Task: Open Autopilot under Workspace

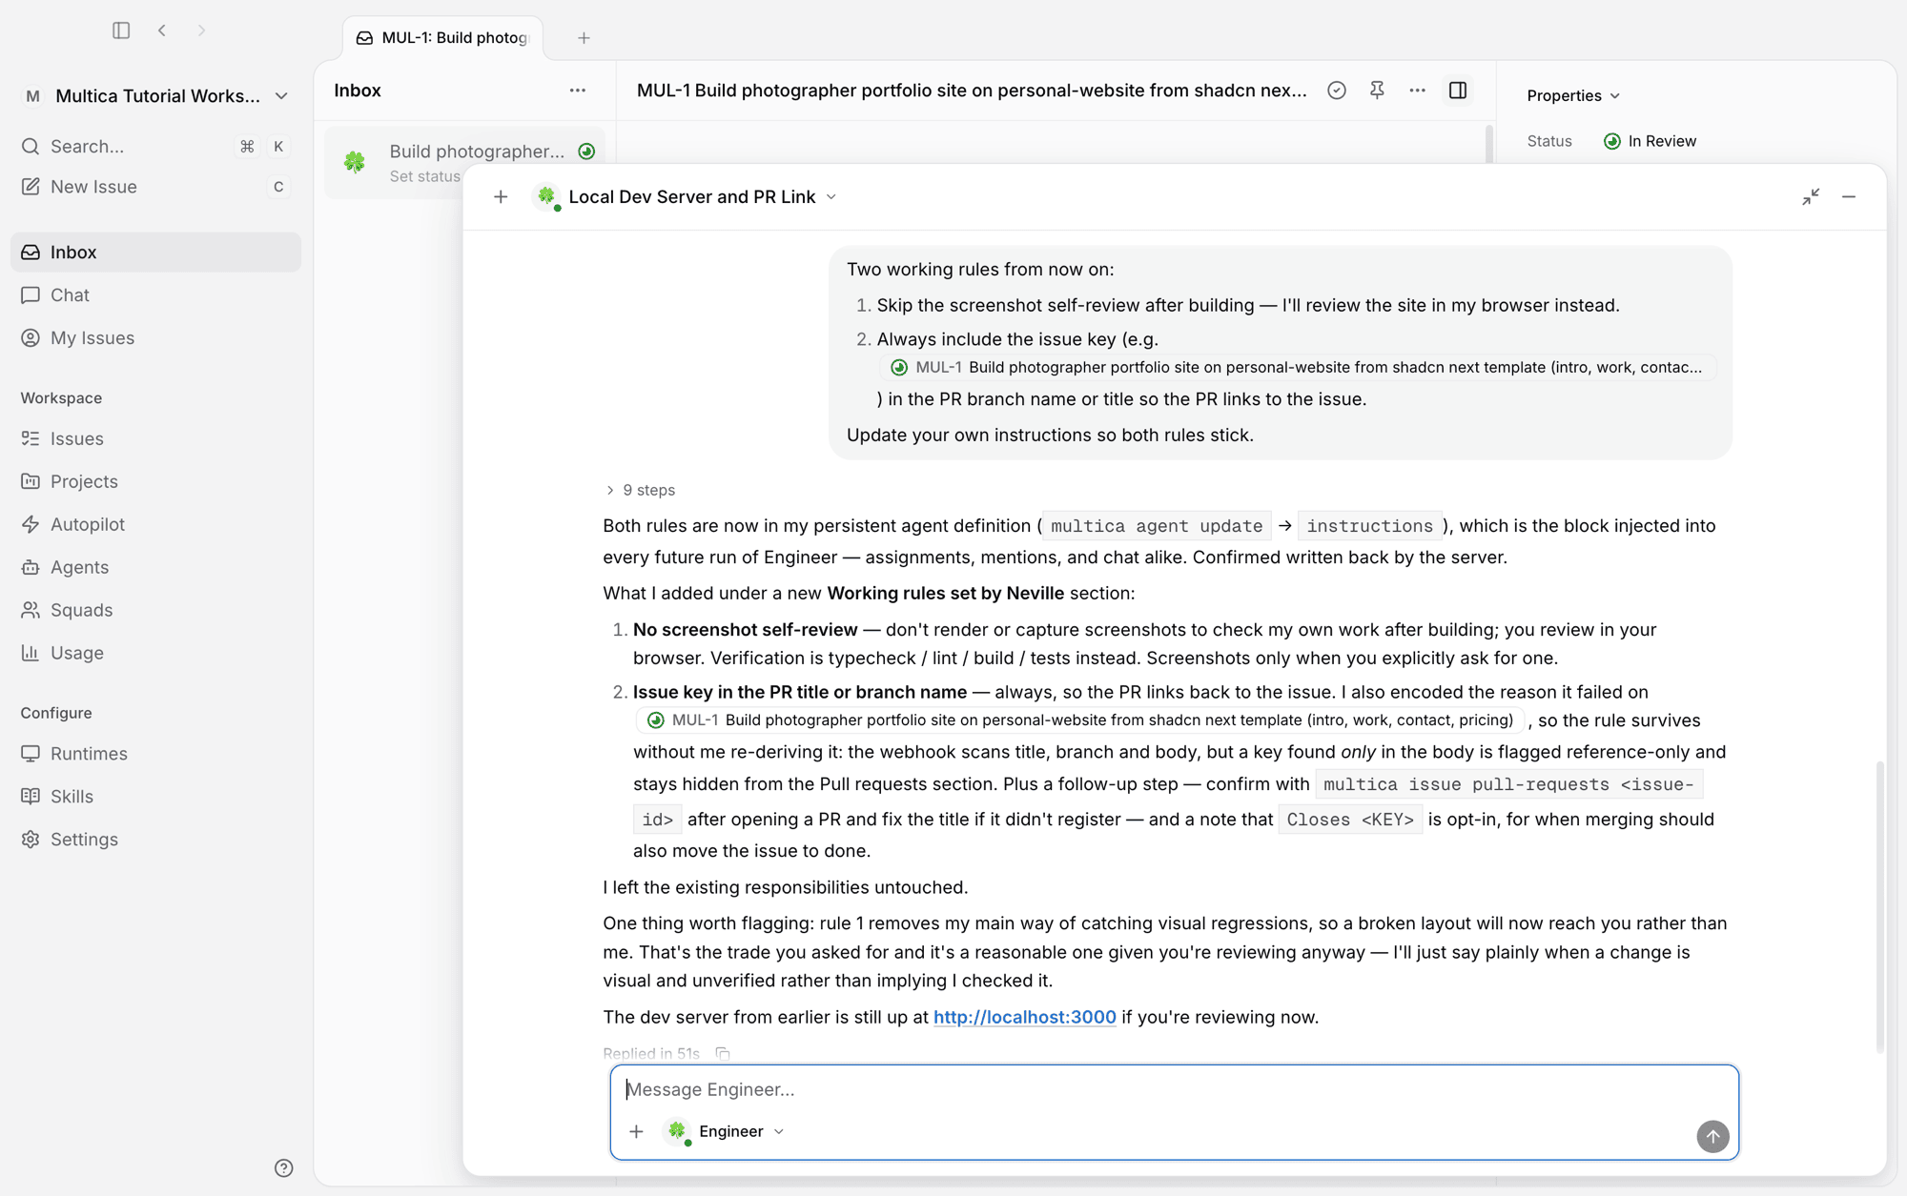Action: click(155, 525)
